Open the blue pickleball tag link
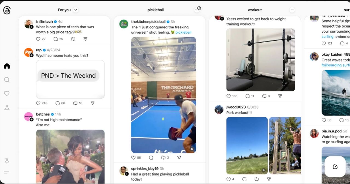Viewport: 350px width, 184px height. pyautogui.click(x=183, y=32)
